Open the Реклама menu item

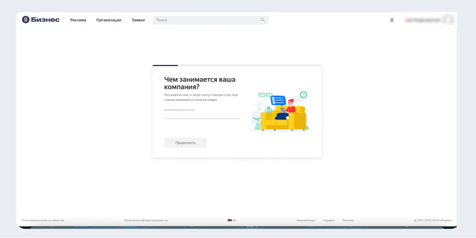point(78,20)
